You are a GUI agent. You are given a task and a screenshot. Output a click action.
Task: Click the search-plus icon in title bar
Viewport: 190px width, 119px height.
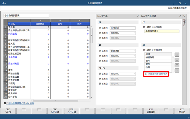[4, 3]
